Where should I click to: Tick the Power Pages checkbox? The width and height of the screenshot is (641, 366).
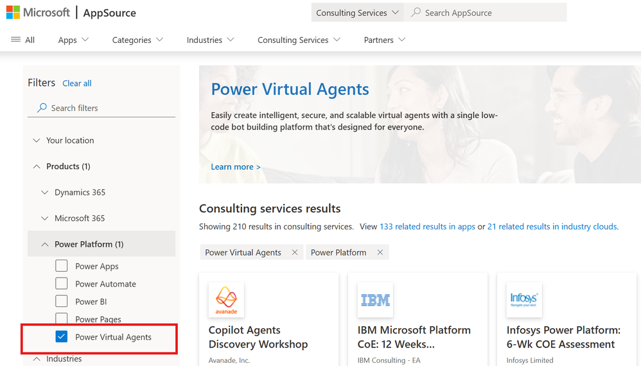tap(61, 319)
